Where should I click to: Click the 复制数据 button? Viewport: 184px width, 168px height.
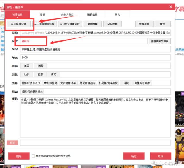coord(93,24)
